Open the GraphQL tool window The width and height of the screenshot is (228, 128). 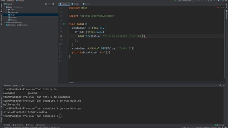(x=40, y=125)
